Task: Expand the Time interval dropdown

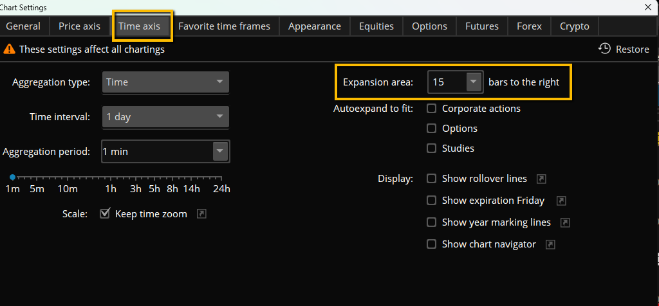Action: (x=165, y=117)
